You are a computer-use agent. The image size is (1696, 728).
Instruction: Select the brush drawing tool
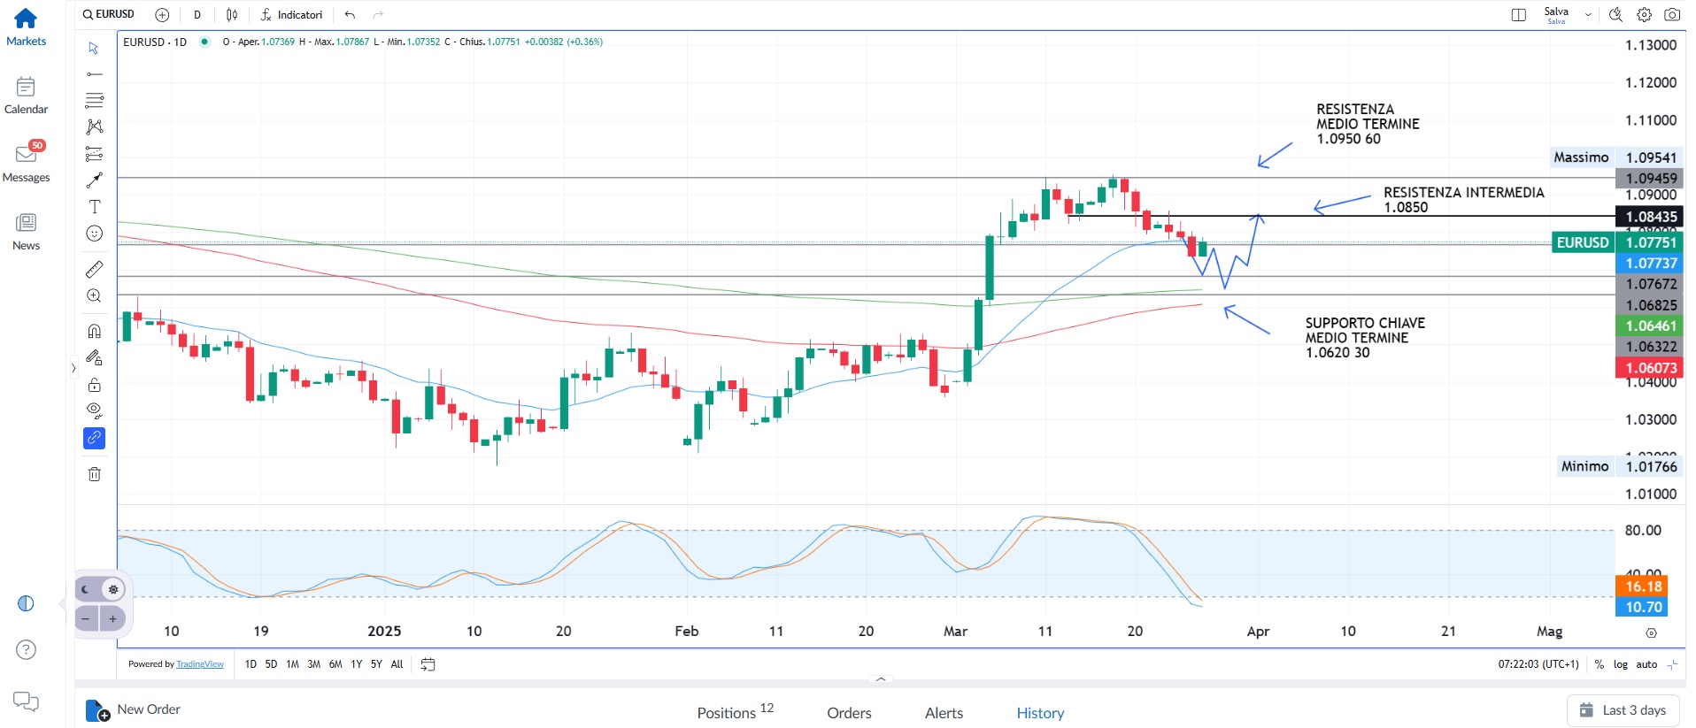tap(95, 180)
